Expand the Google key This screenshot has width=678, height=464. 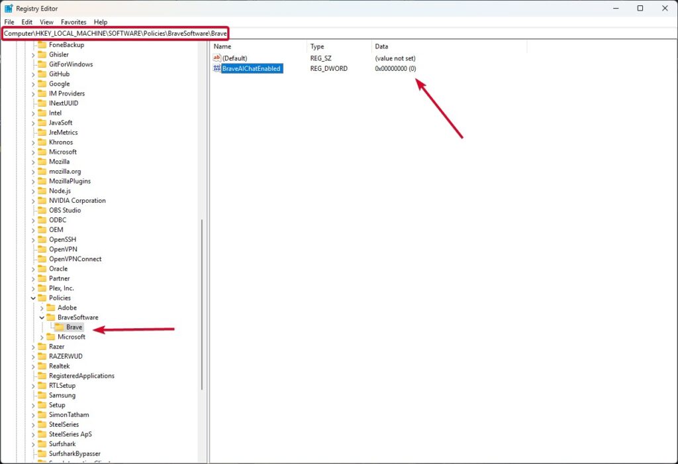(33, 84)
